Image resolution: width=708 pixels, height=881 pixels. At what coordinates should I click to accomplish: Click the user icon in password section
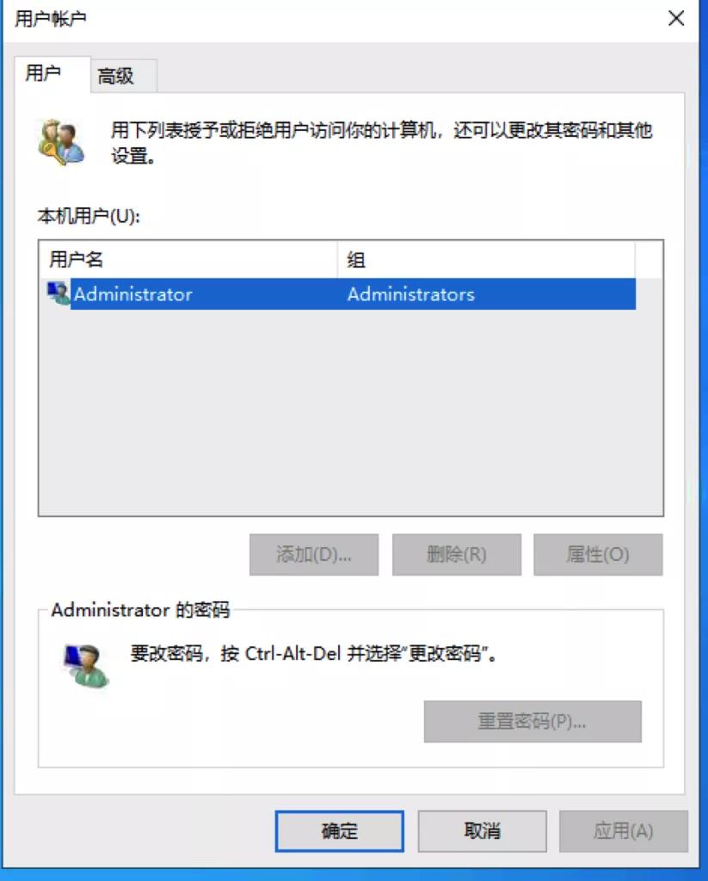pos(85,666)
